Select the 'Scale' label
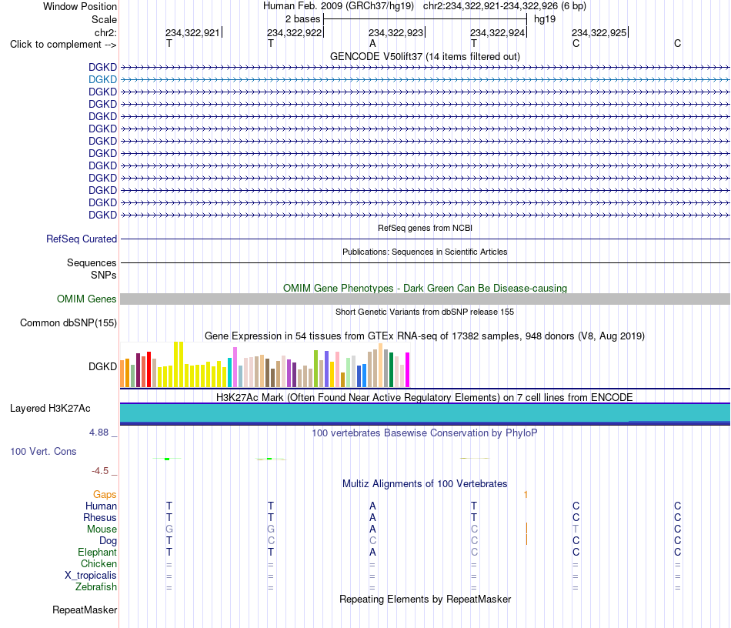731x628 pixels. tap(104, 19)
